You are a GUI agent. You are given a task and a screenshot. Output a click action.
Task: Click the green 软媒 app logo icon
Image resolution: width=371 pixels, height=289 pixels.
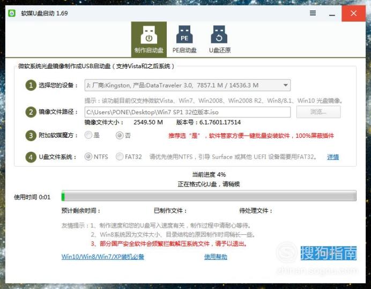[12, 13]
